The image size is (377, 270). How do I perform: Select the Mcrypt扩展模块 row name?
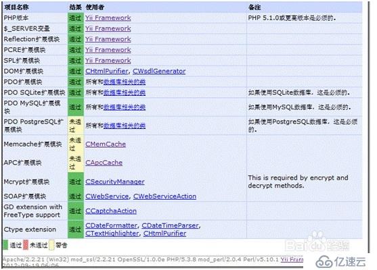[x=26, y=182]
